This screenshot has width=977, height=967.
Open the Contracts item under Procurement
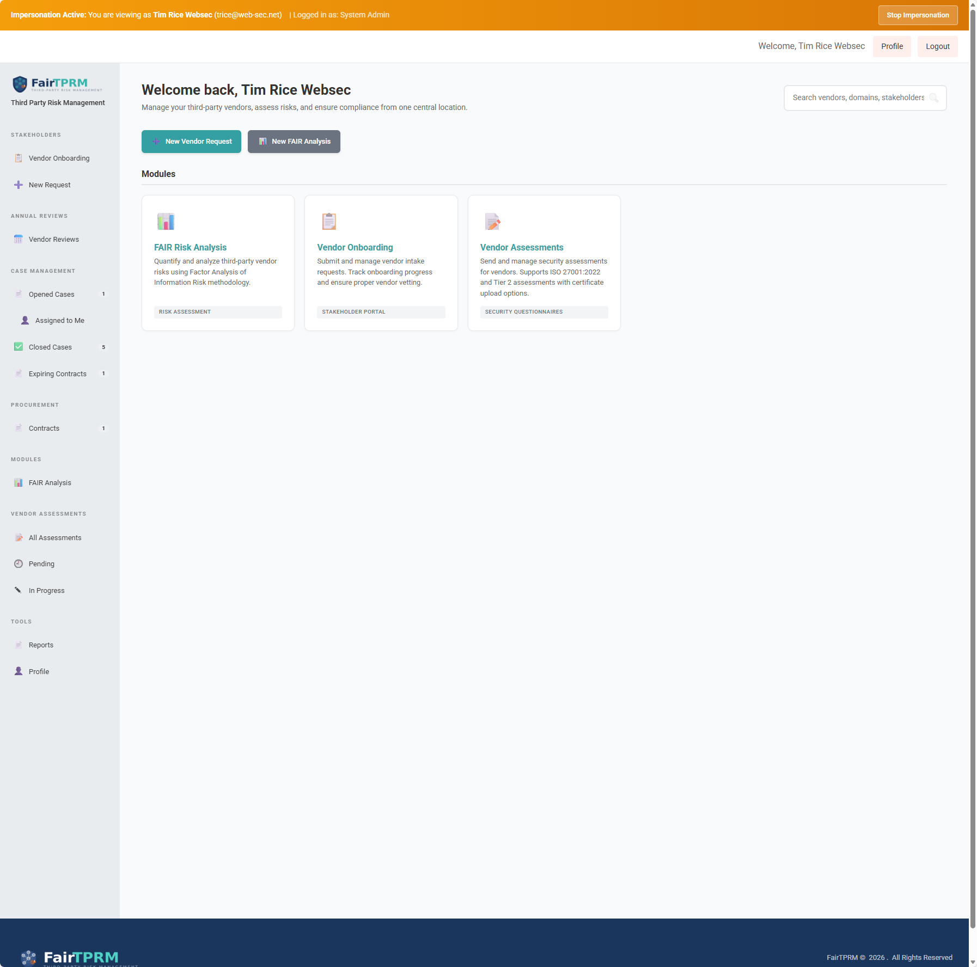coord(44,428)
